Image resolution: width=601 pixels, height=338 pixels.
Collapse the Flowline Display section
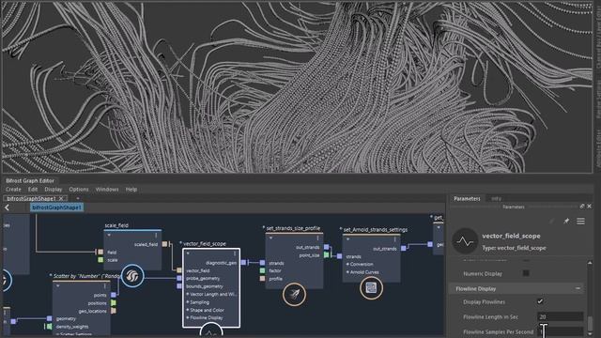(578, 288)
